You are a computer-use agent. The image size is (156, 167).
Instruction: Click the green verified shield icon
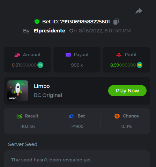click(37, 22)
